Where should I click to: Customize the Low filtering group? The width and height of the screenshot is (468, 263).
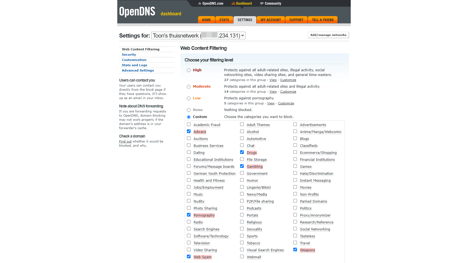point(286,103)
